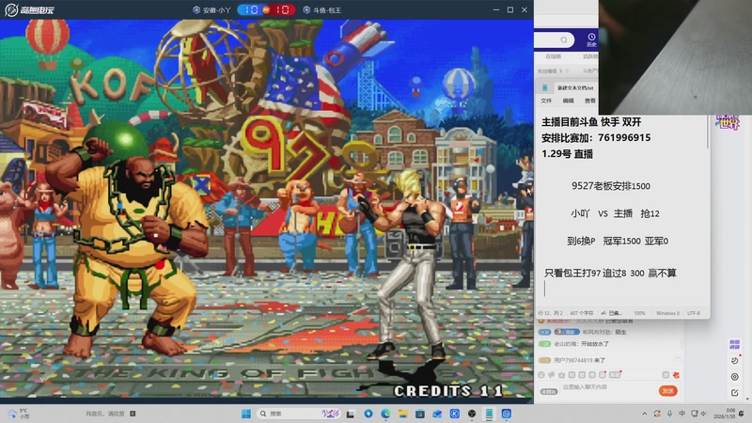
Task: Click the Task View taskbar icon
Action: coord(351,414)
